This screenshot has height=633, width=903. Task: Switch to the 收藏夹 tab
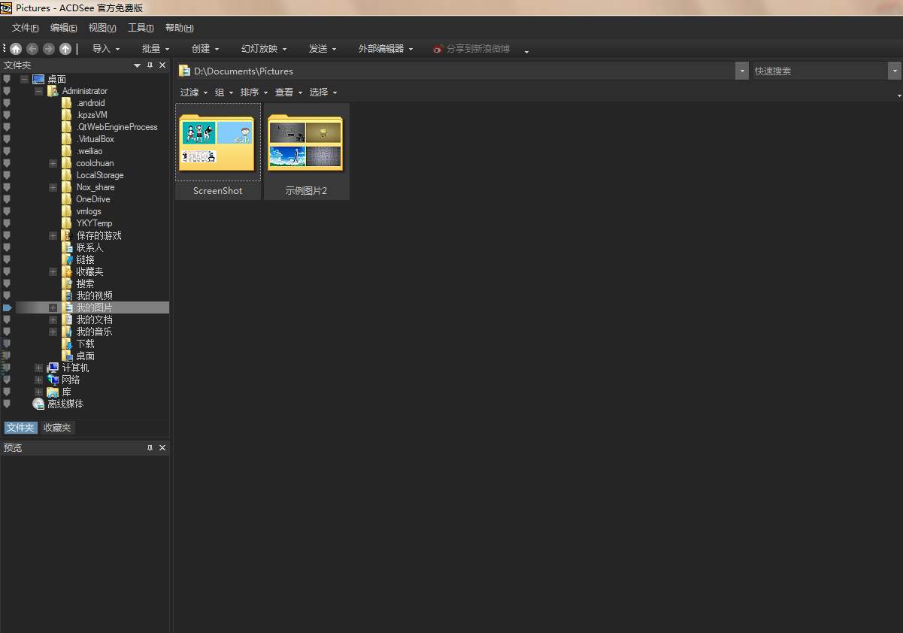coord(57,428)
